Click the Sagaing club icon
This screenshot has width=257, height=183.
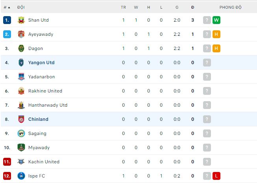pos(21,133)
